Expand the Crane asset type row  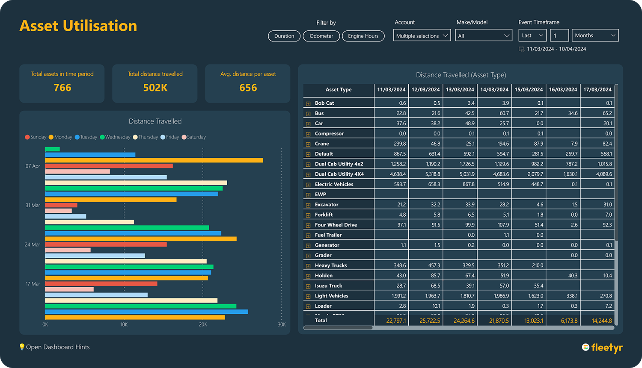point(308,144)
